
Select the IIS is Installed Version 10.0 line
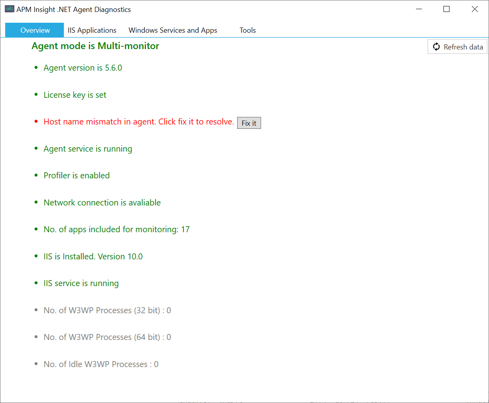[x=93, y=257]
